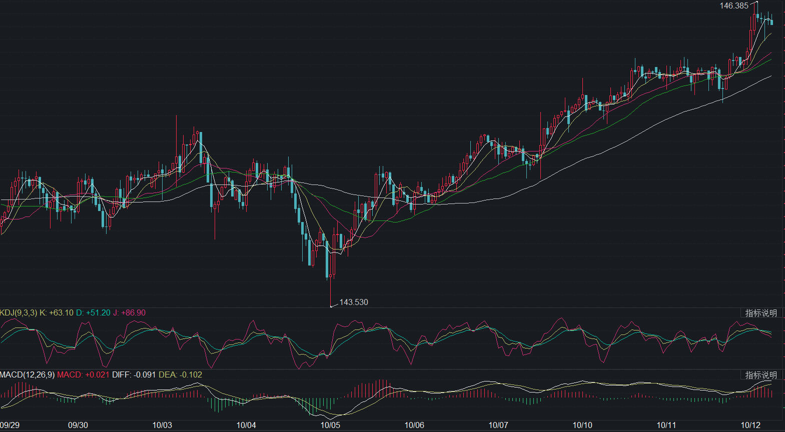Image resolution: width=785 pixels, height=432 pixels.
Task: Select the 09/29 date axis marker
Action: click(10, 425)
